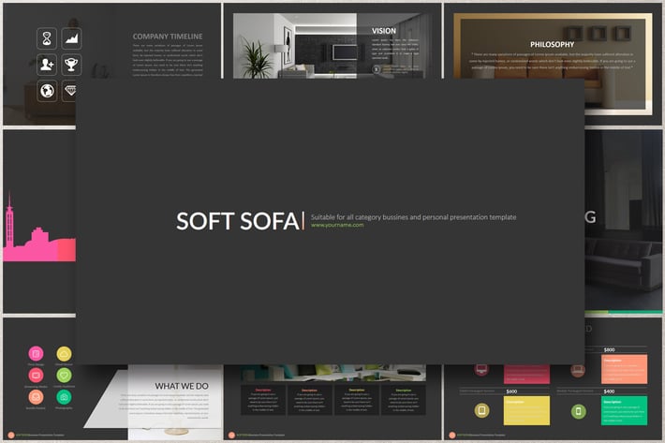Viewport: 665px width, 443px height.
Task: Click the yellow circle tablet icon
Action: click(481, 410)
